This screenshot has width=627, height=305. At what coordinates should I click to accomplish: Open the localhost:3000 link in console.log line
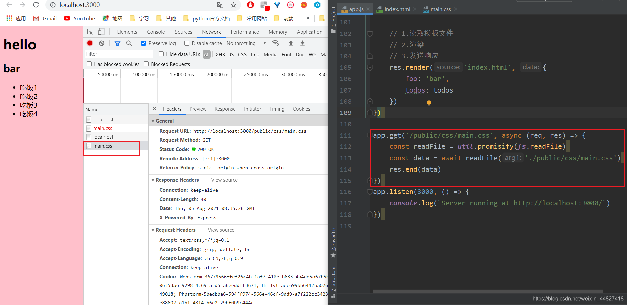[x=558, y=203]
